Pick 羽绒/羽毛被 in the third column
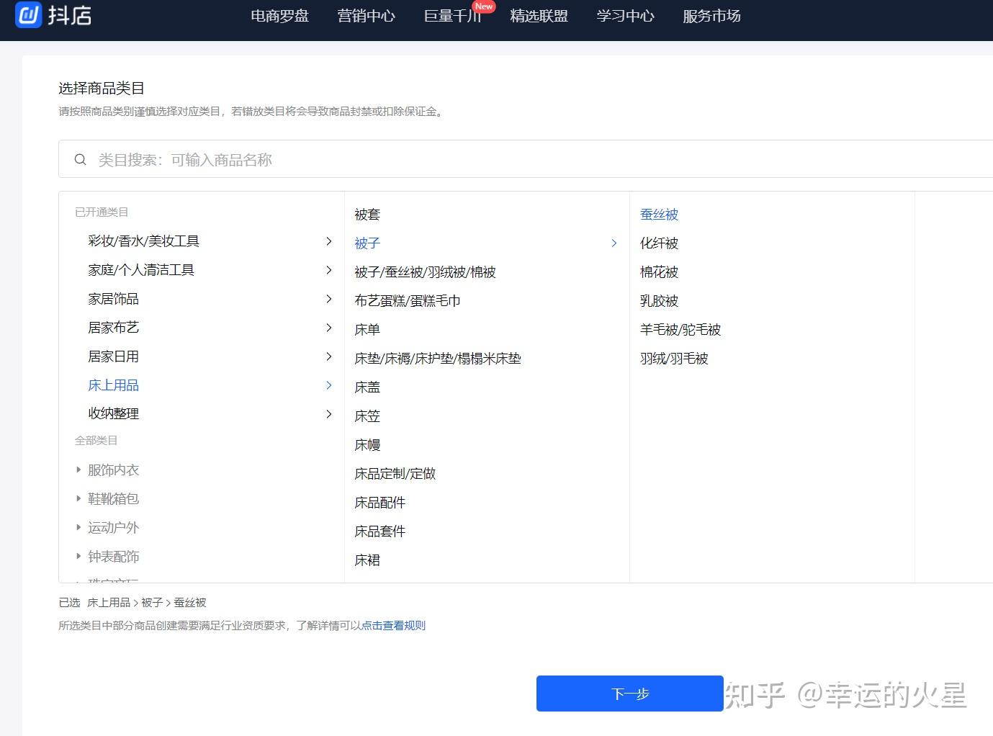The image size is (993, 736). click(x=674, y=359)
